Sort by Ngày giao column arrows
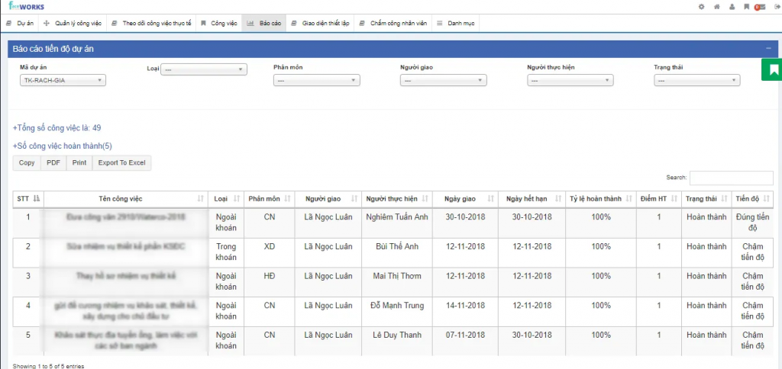782x369 pixels. coord(491,199)
